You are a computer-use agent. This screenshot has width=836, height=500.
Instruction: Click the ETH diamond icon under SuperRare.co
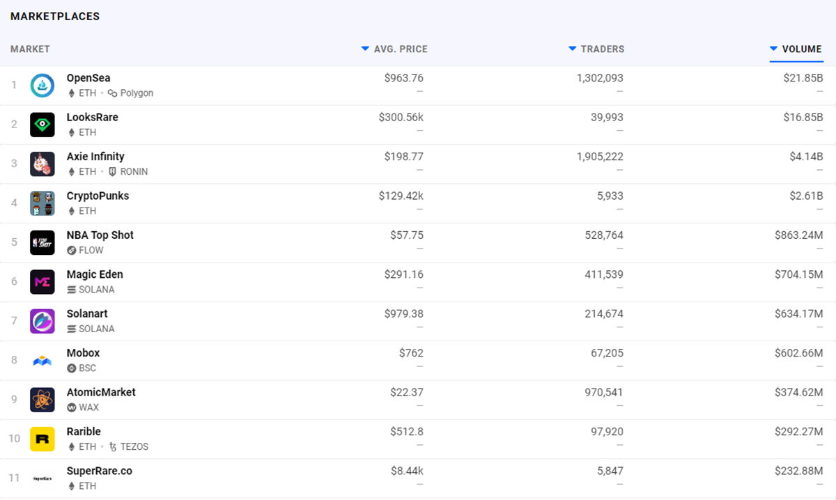(x=71, y=486)
